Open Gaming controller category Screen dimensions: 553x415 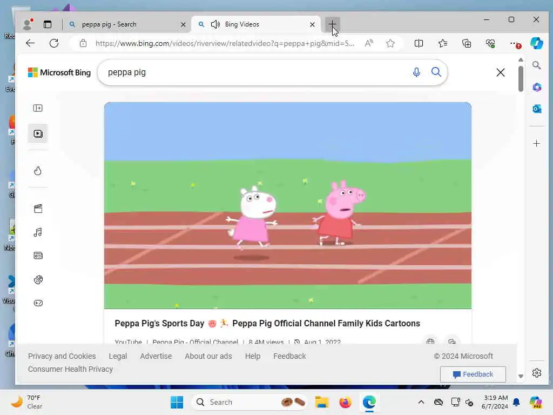click(38, 303)
